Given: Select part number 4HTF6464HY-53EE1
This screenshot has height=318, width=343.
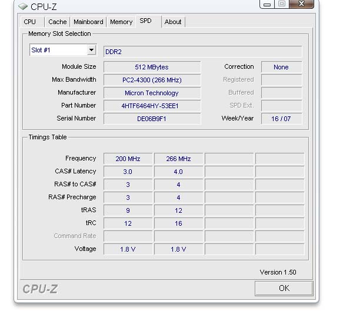Looking at the screenshot, I should click(152, 106).
